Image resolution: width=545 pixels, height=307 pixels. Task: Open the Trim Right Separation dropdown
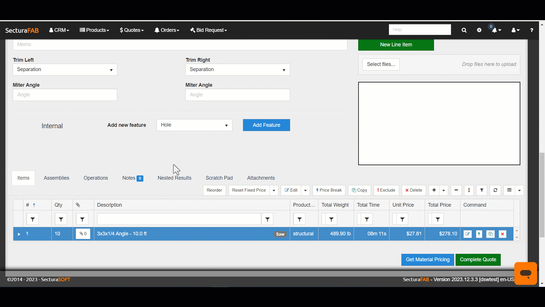284,69
